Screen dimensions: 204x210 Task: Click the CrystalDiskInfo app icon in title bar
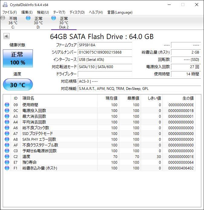5,5
